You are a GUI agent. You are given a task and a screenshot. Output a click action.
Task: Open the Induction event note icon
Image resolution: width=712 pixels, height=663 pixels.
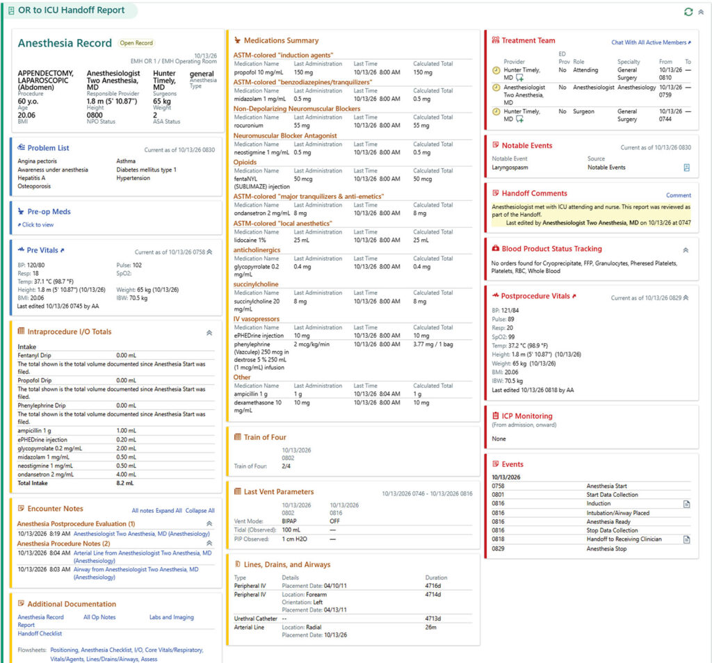click(686, 504)
